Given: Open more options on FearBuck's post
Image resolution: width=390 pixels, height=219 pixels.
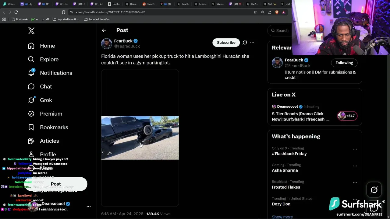Looking at the screenshot, I should point(252,43).
